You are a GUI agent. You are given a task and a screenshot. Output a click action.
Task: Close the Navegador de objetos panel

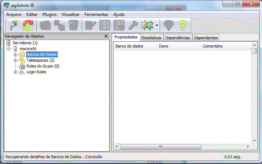106,36
